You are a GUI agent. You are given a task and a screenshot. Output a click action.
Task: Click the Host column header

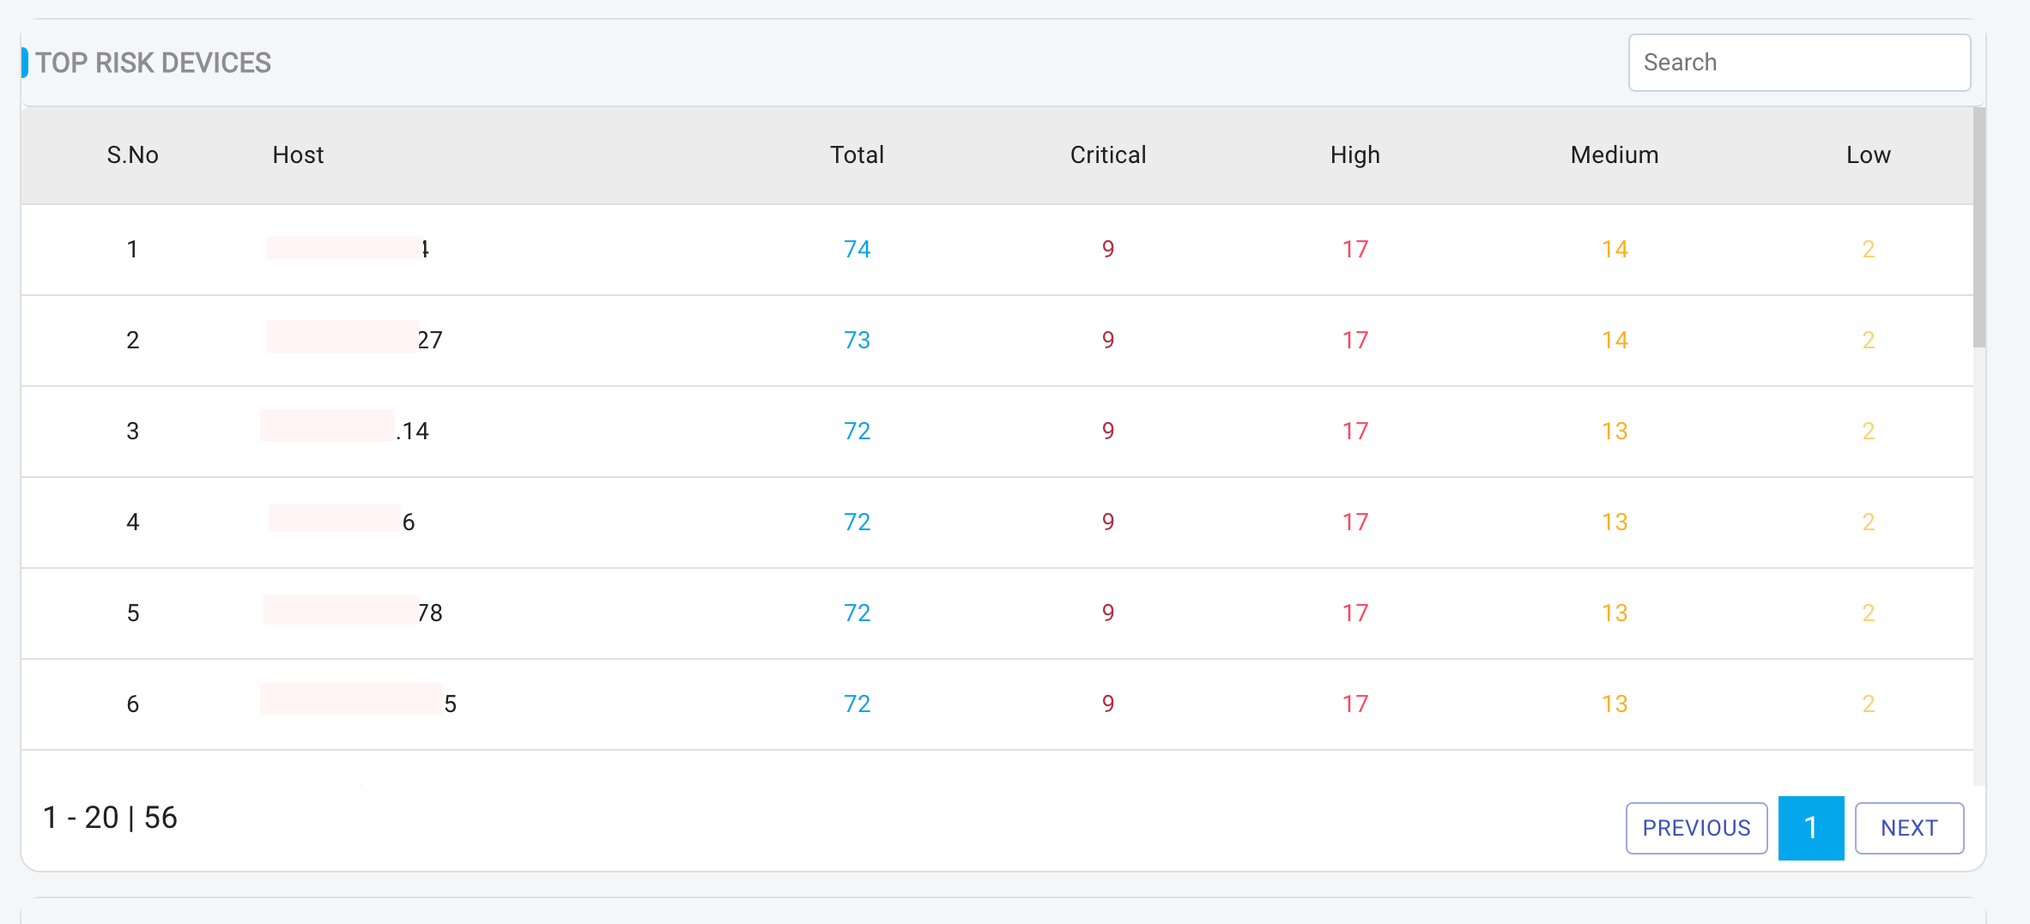coord(298,155)
